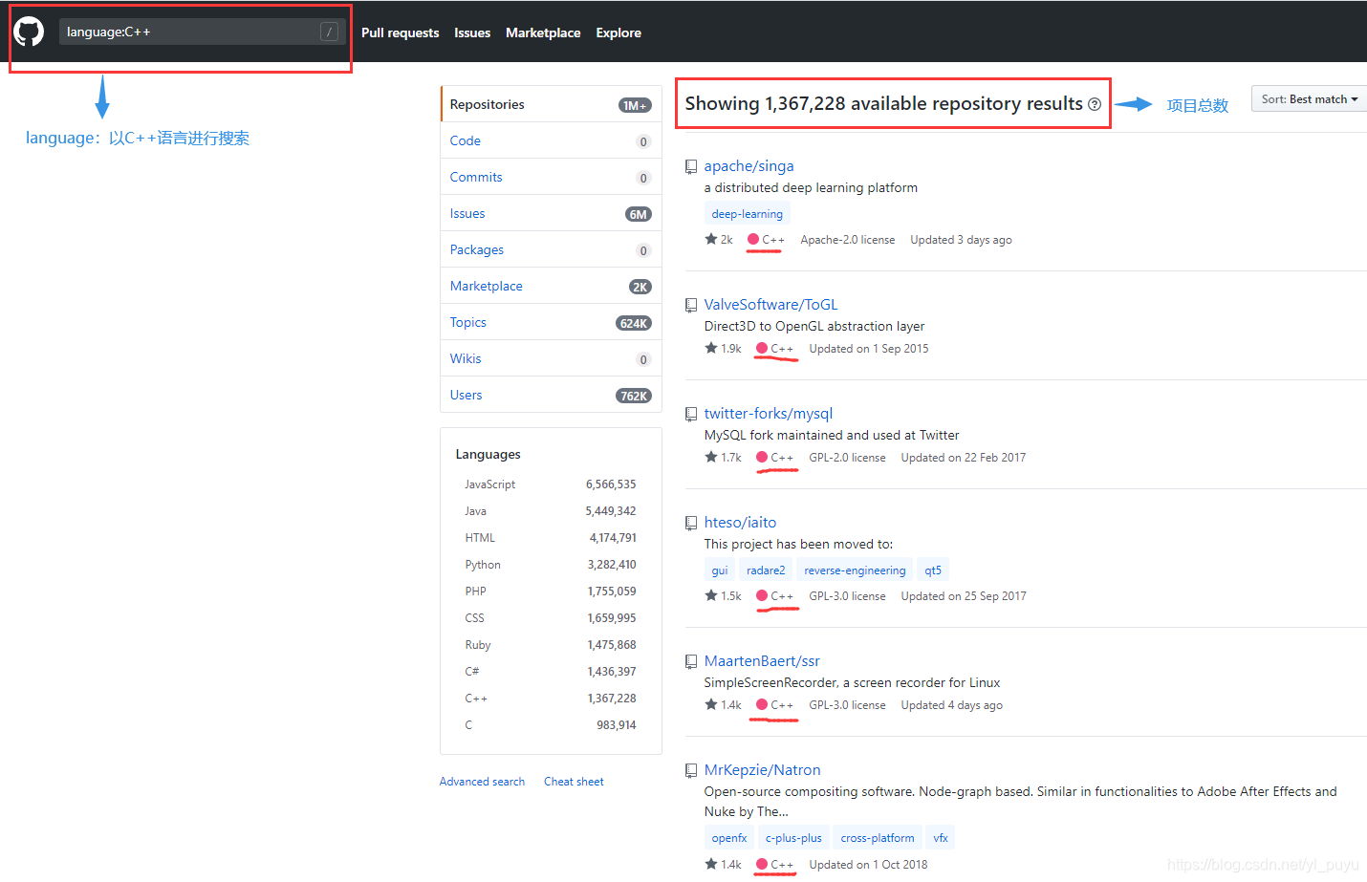Click the repository icon beside MrKepzie/Natron
Viewport: 1367px width, 882px height.
click(691, 770)
